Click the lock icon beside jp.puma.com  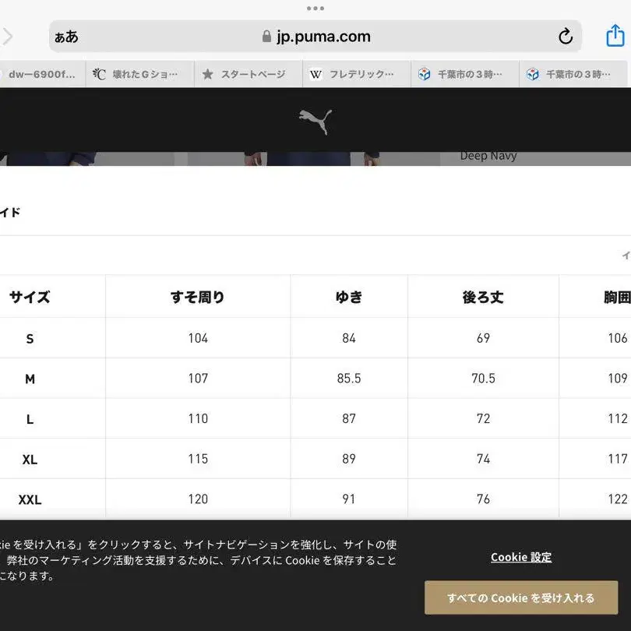267,37
